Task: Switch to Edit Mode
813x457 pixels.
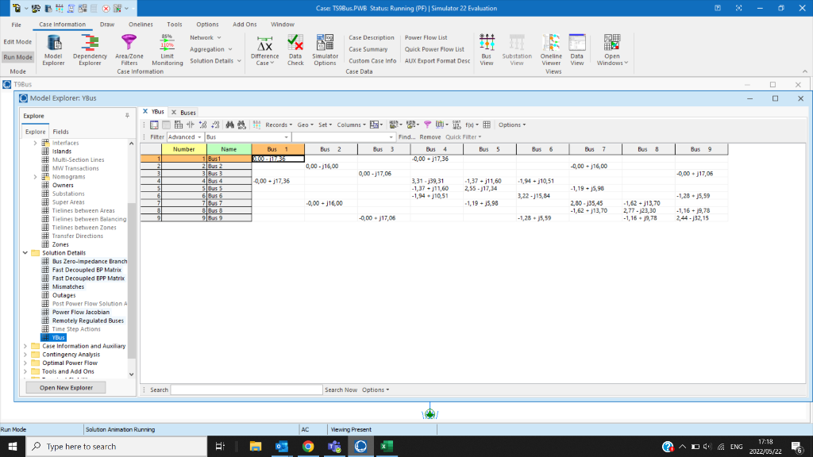Action: [x=17, y=42]
